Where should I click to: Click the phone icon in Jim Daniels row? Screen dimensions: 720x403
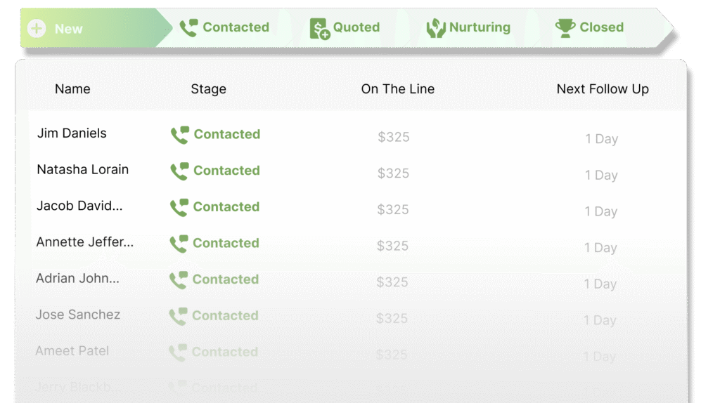[179, 135]
